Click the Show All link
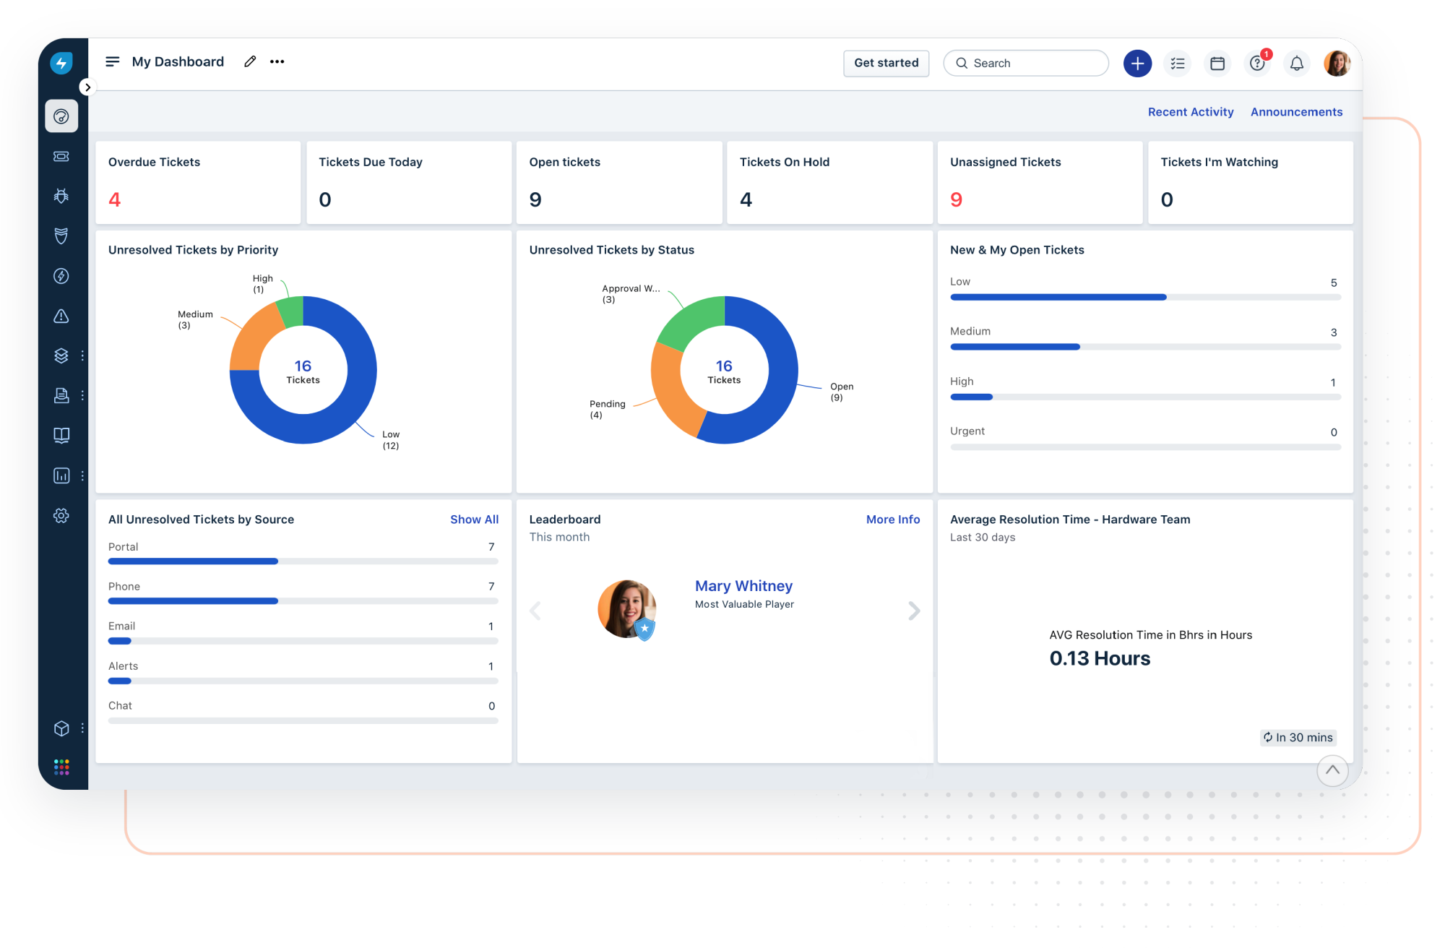The height and width of the screenshot is (948, 1445). pyautogui.click(x=474, y=520)
